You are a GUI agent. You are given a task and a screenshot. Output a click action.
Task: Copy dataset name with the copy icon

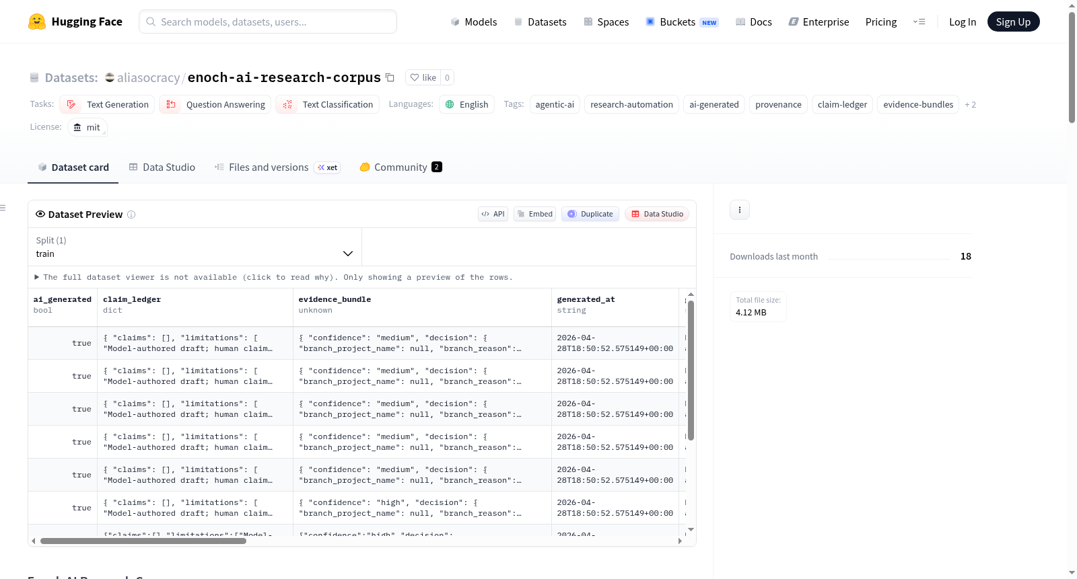point(390,77)
